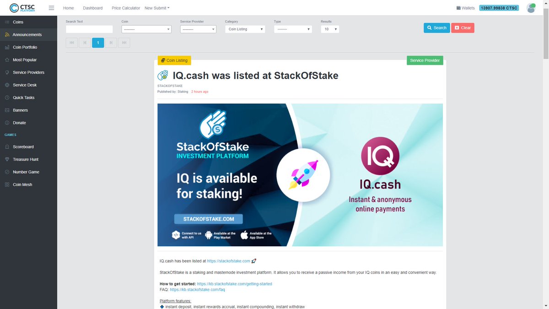Image resolution: width=549 pixels, height=309 pixels.
Task: Click the Banners image icon
Action: point(7,110)
